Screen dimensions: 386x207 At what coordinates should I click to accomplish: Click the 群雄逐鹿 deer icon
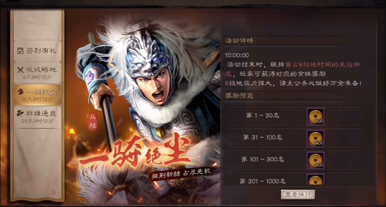[x=20, y=113]
